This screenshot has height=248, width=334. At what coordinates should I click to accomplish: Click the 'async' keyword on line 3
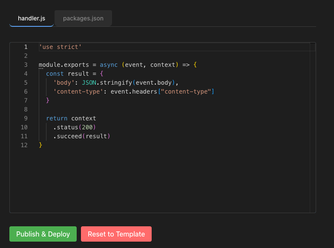(x=109, y=65)
